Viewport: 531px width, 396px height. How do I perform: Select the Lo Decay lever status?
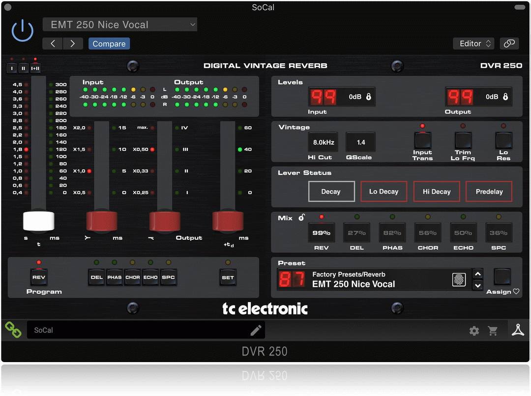tap(383, 192)
